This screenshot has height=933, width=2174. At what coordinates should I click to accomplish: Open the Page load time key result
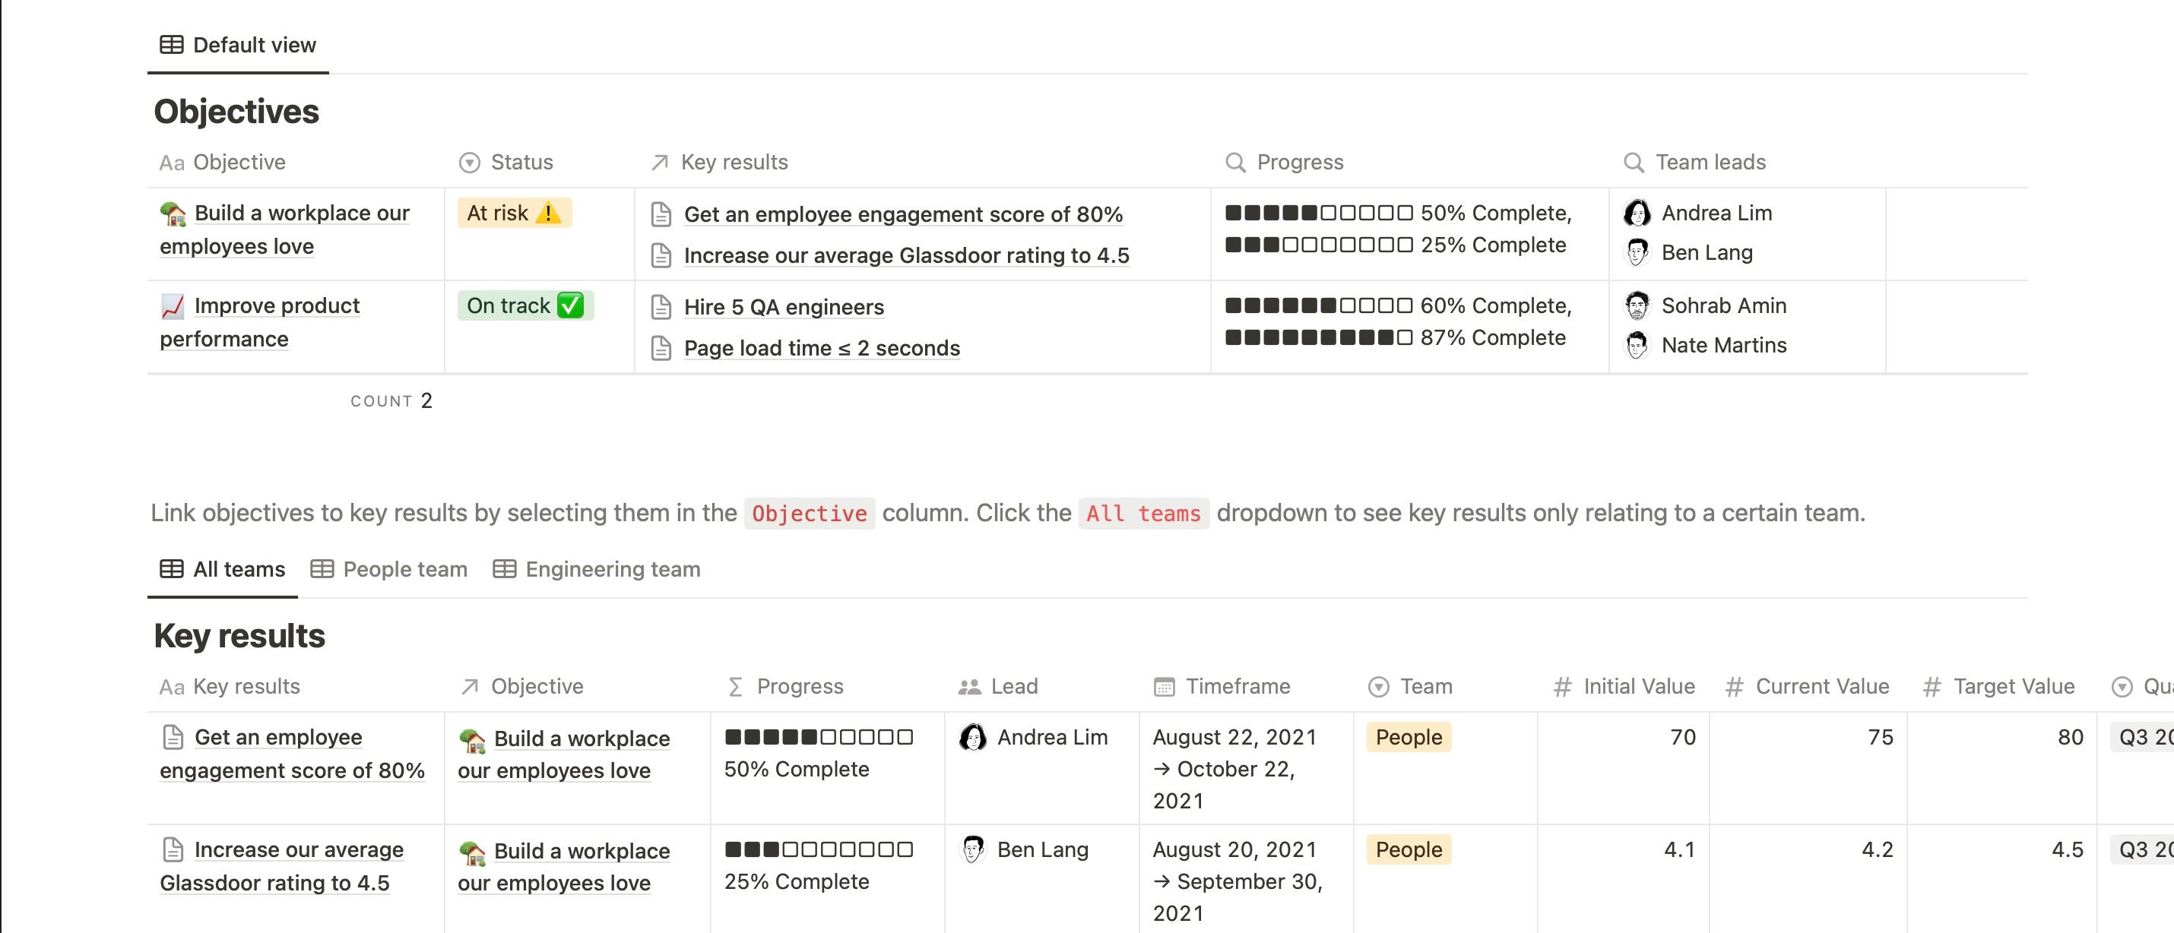tap(821, 347)
